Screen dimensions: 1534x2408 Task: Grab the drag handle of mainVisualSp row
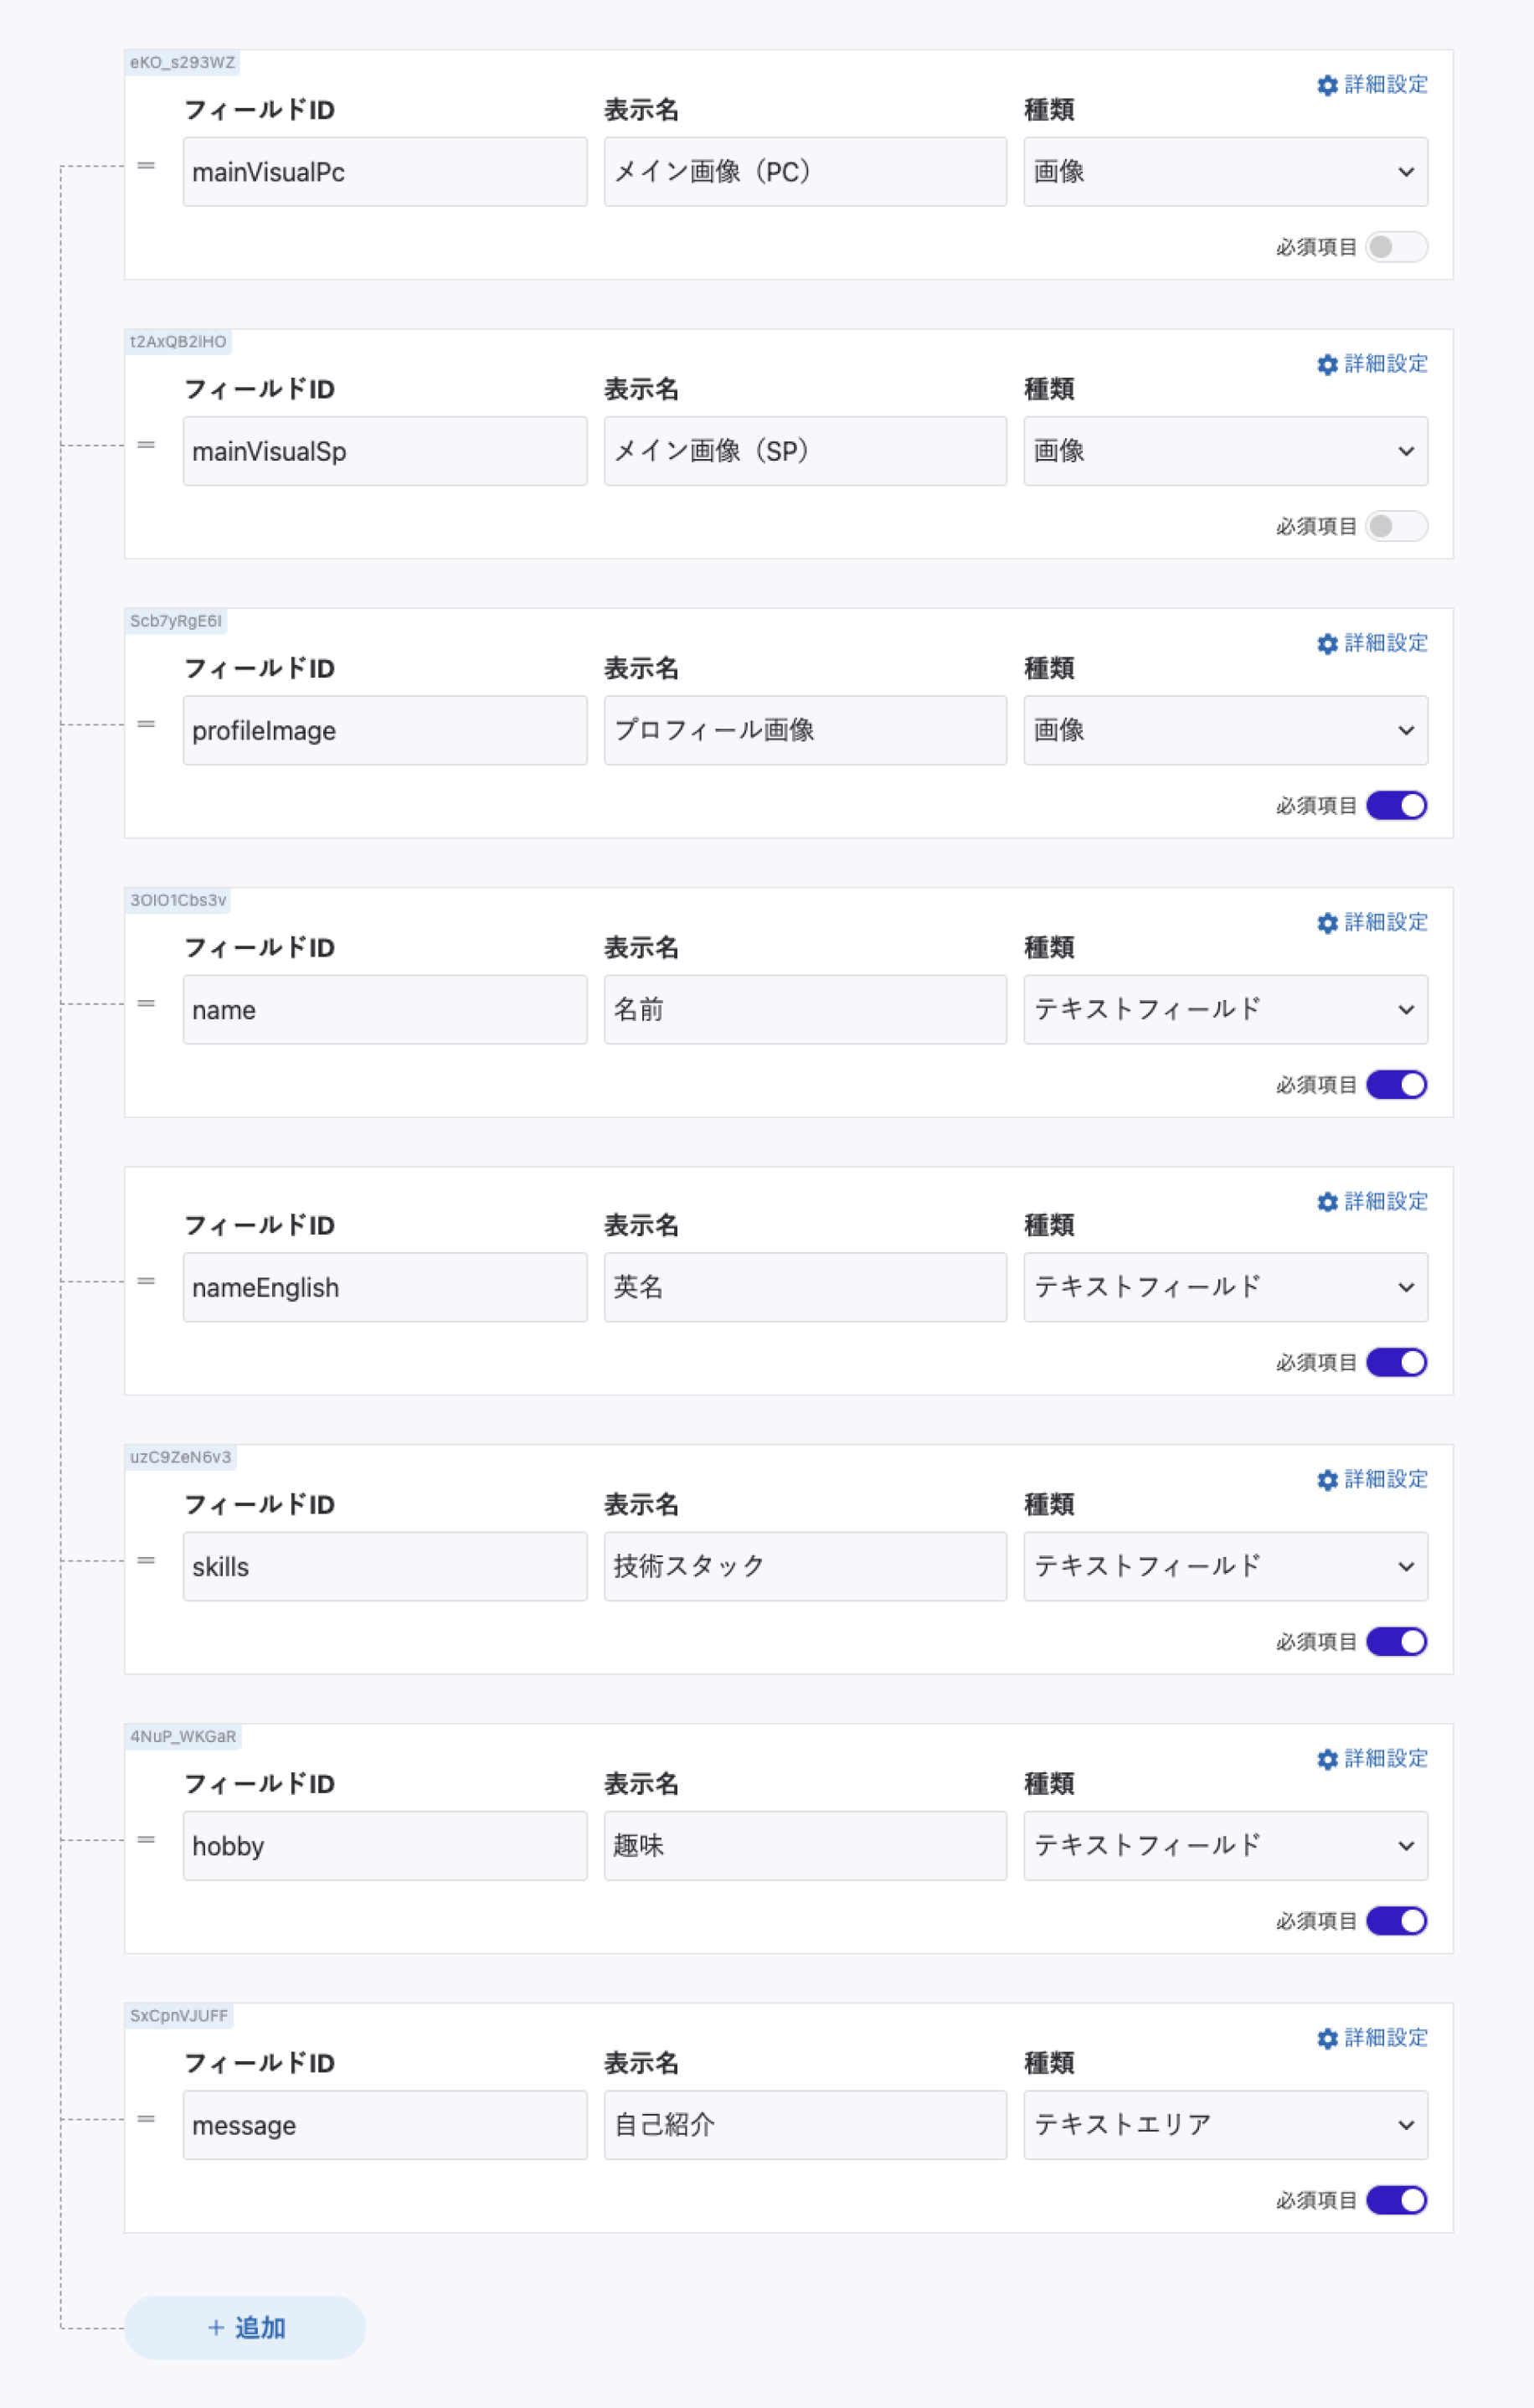(146, 445)
